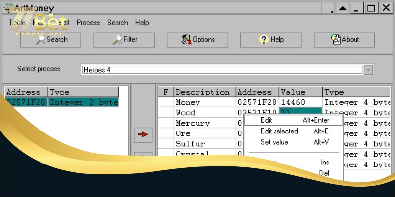
Task: Minimize the ArtMoney window
Action: pos(356,8)
